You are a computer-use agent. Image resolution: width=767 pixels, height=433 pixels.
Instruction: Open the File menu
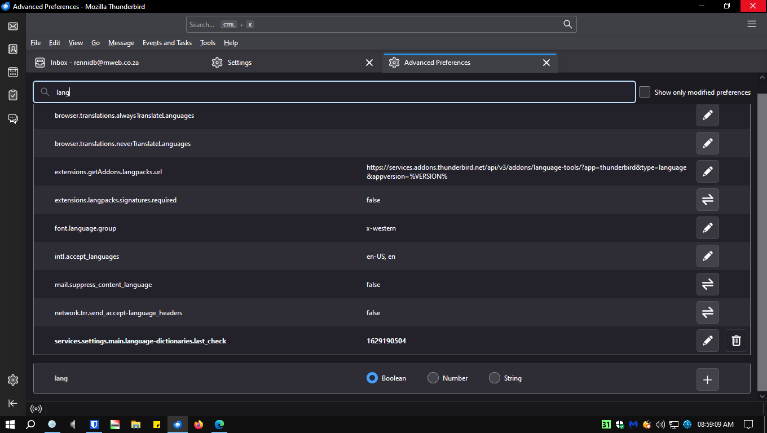(36, 43)
